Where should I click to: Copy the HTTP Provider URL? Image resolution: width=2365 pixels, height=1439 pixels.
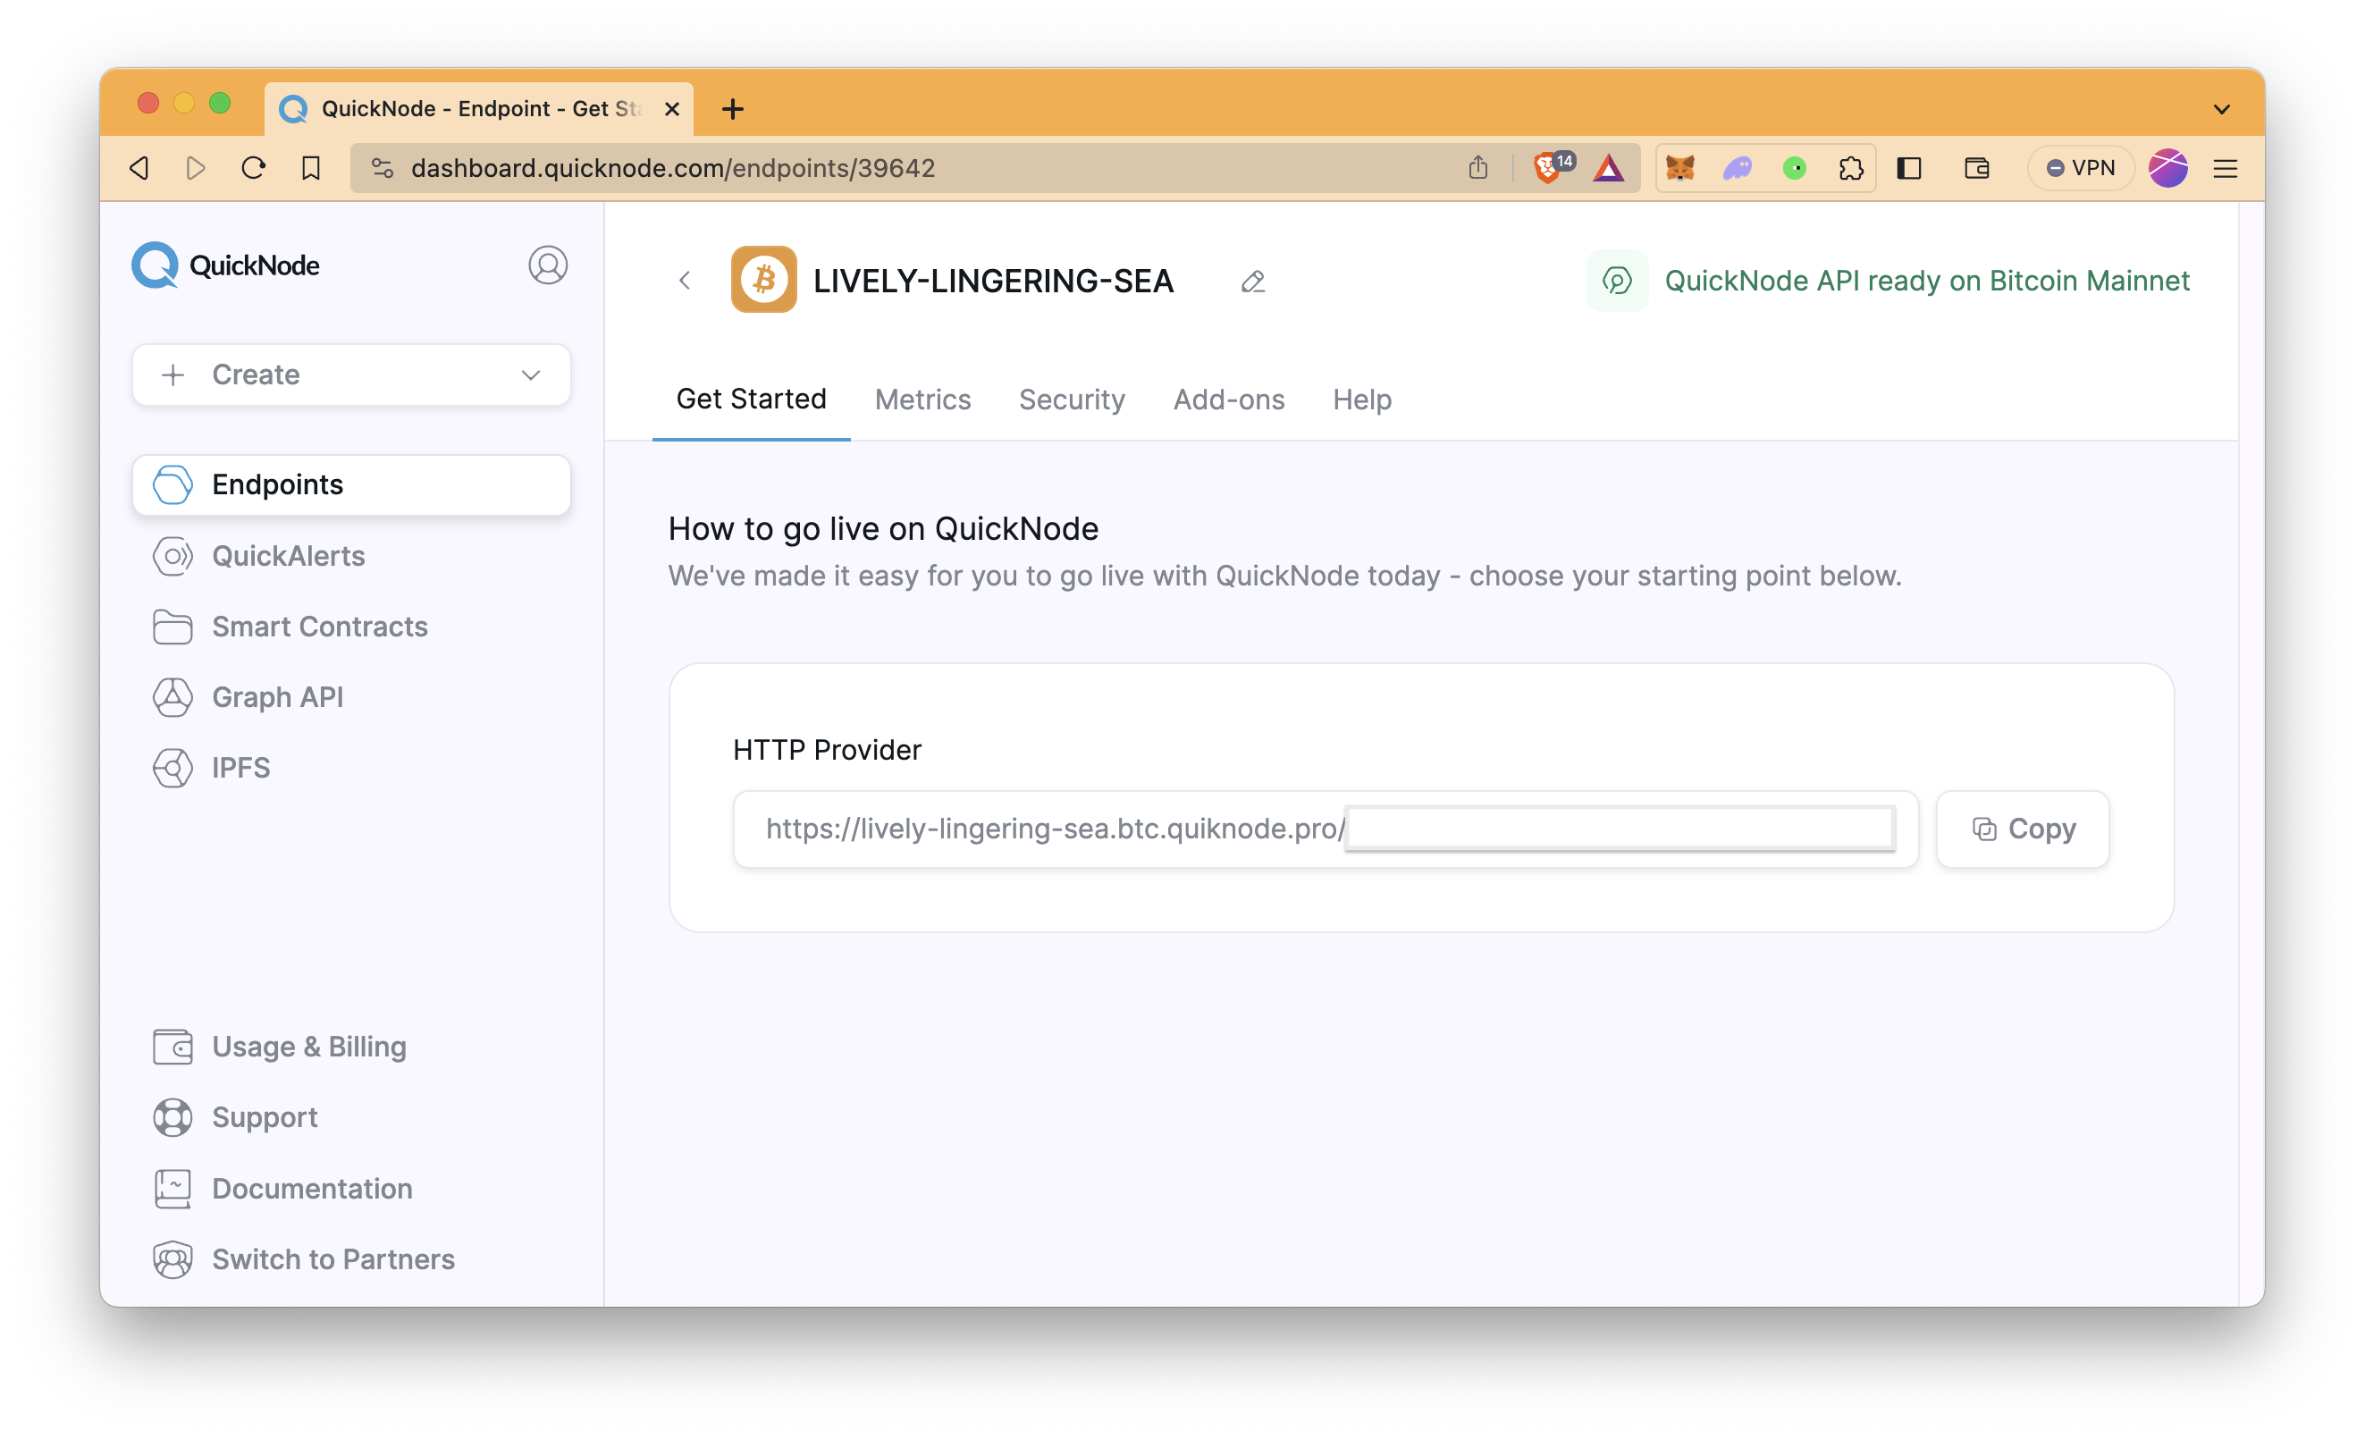tap(2023, 829)
